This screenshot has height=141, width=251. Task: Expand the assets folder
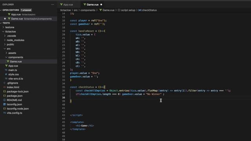(x=12, y=53)
